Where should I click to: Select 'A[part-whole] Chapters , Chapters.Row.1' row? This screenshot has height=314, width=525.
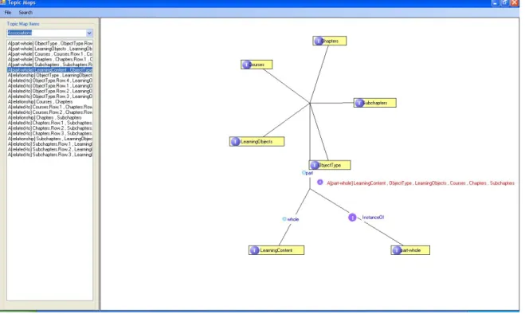pyautogui.click(x=50, y=59)
